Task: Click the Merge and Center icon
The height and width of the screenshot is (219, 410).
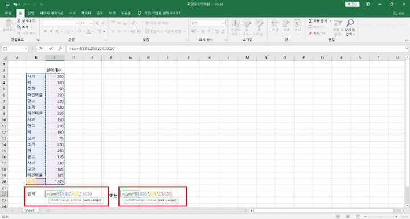Action: (147, 31)
